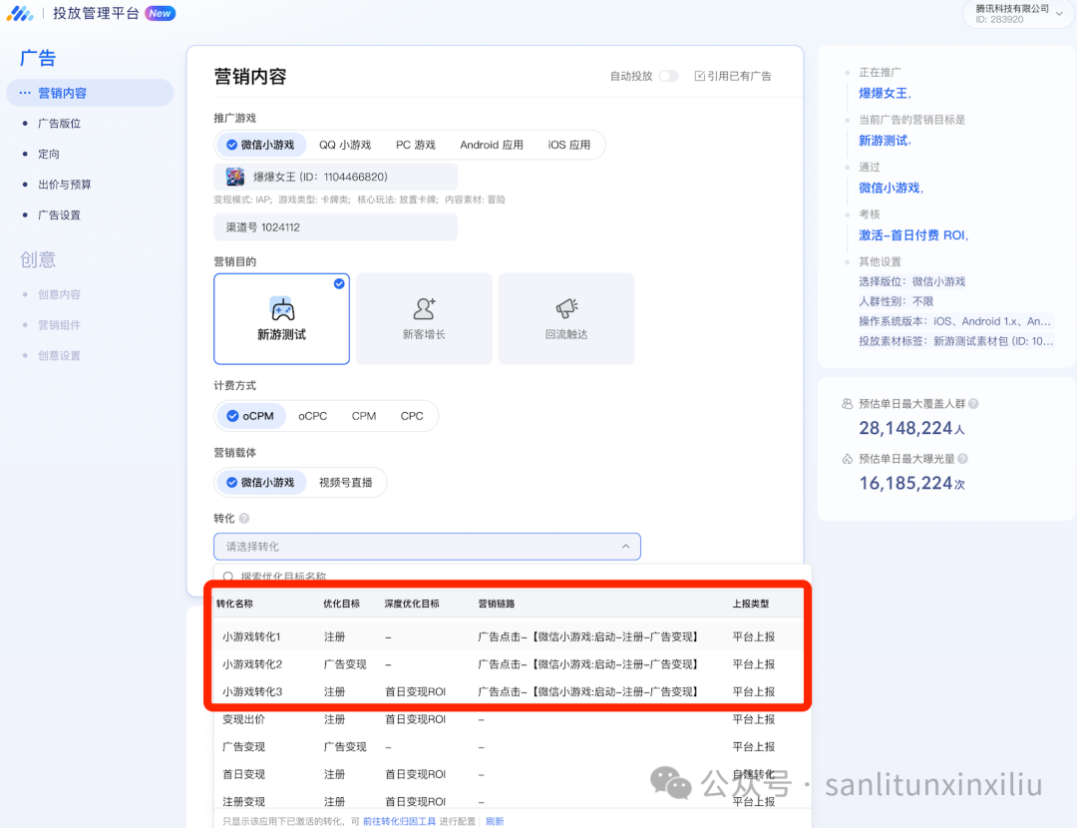Open 营销内容 in the sidebar
Screen dimensions: 1077x828
pyautogui.click(x=90, y=93)
